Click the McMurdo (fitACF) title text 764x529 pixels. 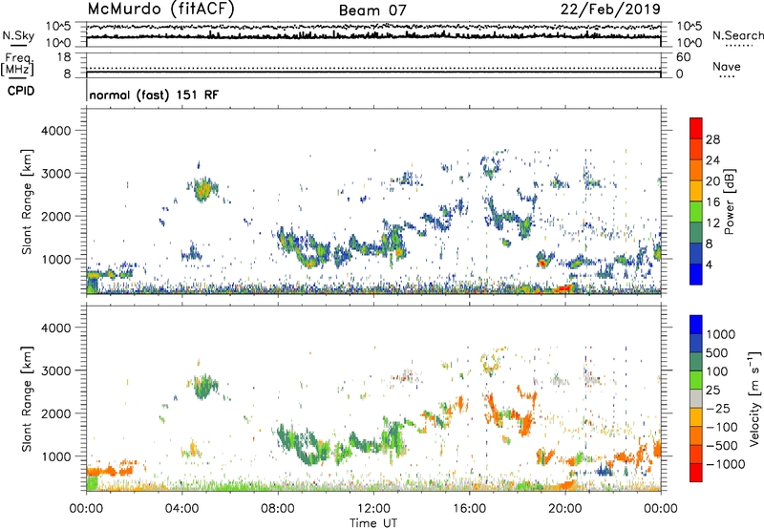[x=160, y=9]
